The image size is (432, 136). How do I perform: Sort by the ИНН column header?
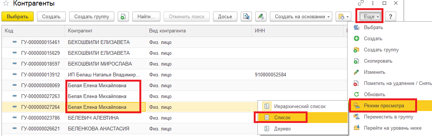(x=297, y=31)
